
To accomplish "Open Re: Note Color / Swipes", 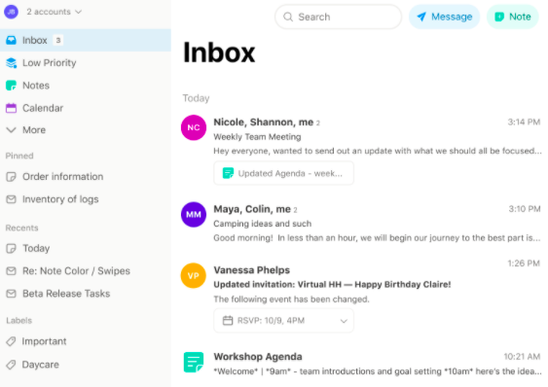I will (76, 270).
